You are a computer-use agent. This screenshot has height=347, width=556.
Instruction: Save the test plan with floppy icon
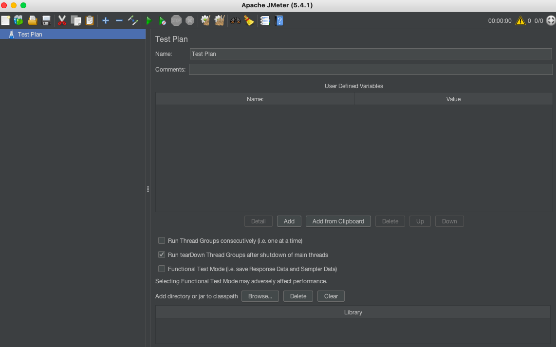pos(46,20)
